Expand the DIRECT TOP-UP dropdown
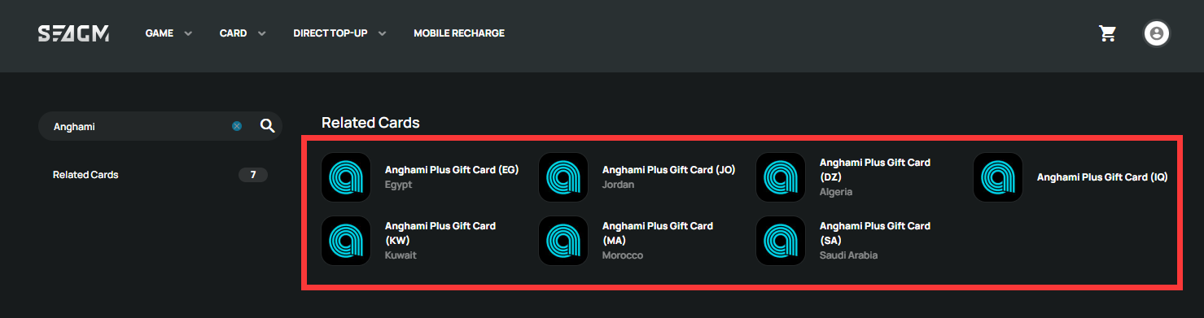 (x=339, y=33)
